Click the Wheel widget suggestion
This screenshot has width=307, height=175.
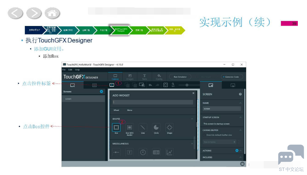116,110
